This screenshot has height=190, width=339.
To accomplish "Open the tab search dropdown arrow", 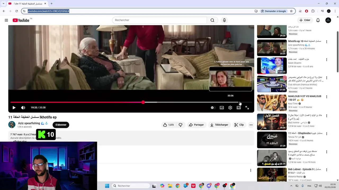I will [3, 4].
